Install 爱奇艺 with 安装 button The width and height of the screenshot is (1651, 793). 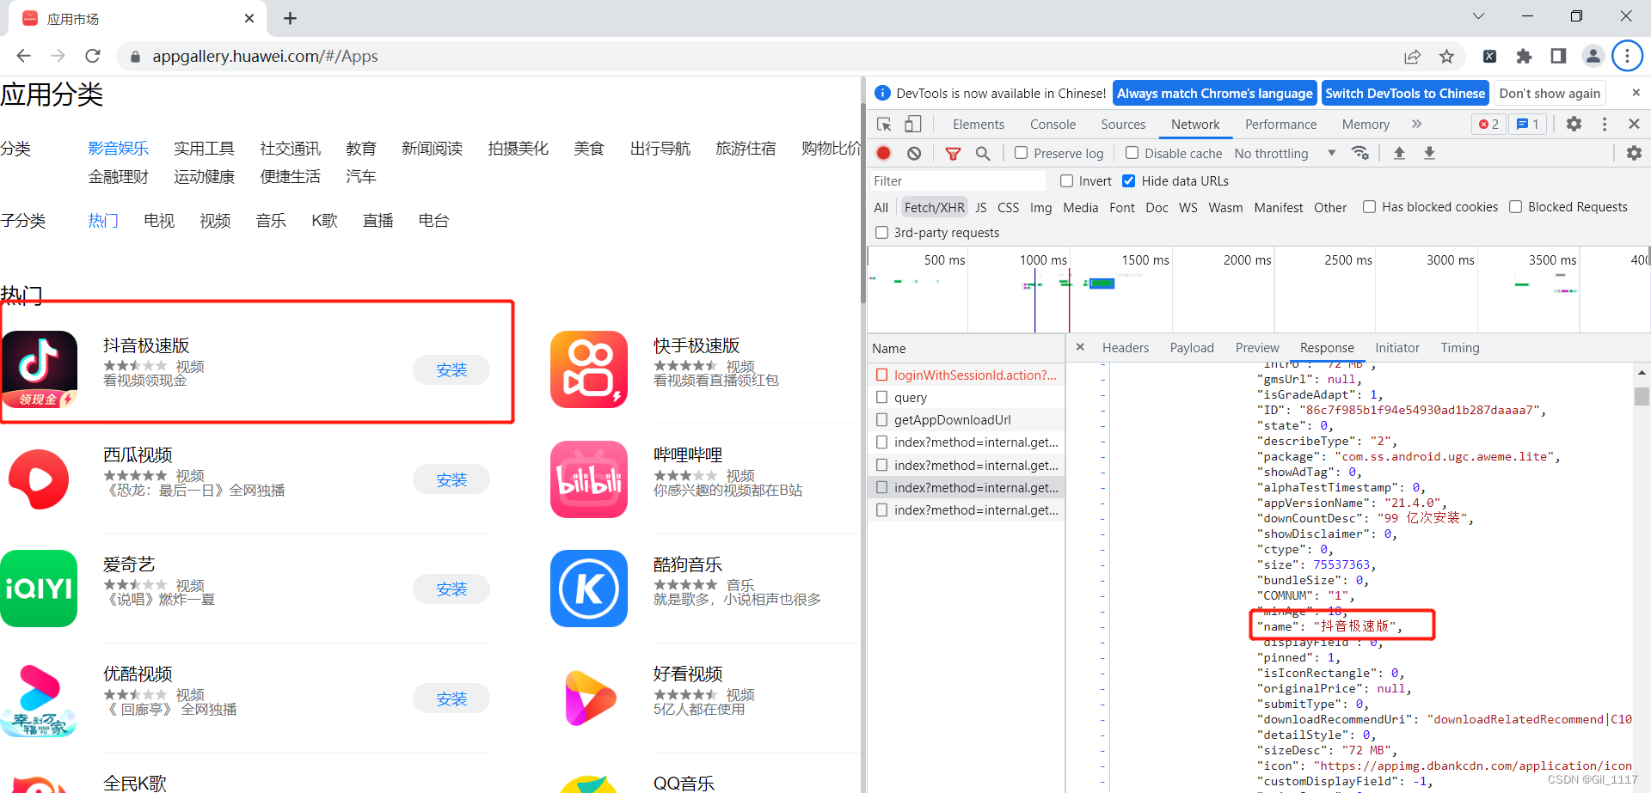[x=451, y=589]
